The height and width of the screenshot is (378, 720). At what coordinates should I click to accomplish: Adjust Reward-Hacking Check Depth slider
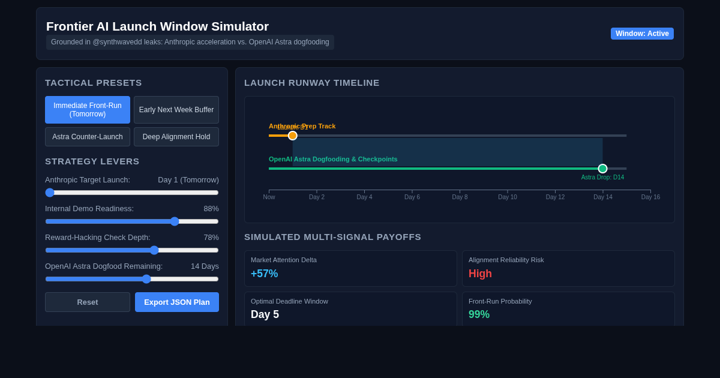point(132,250)
